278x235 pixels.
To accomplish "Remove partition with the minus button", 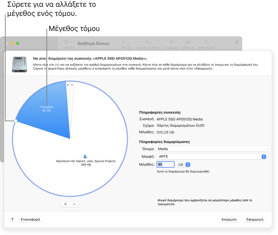I will [x=74, y=204].
